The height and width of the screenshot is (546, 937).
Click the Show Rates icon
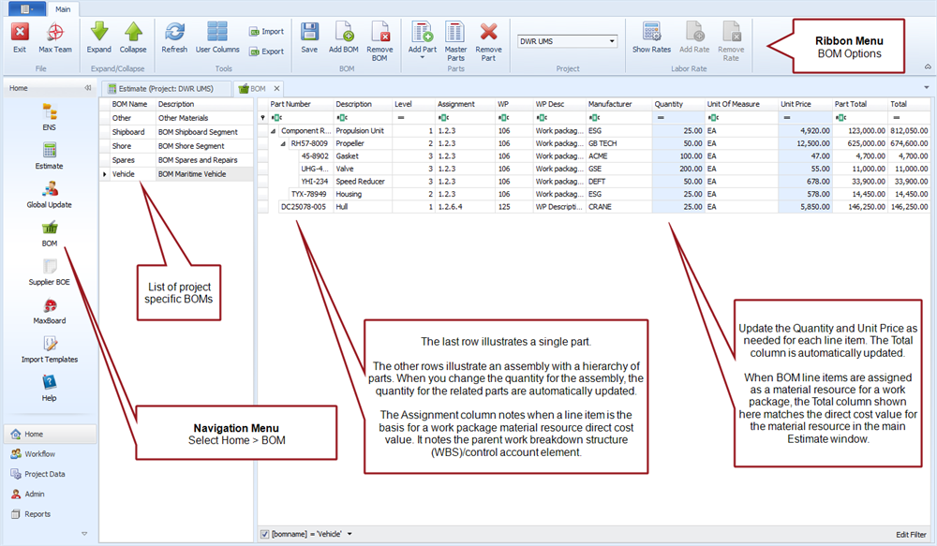pyautogui.click(x=651, y=37)
